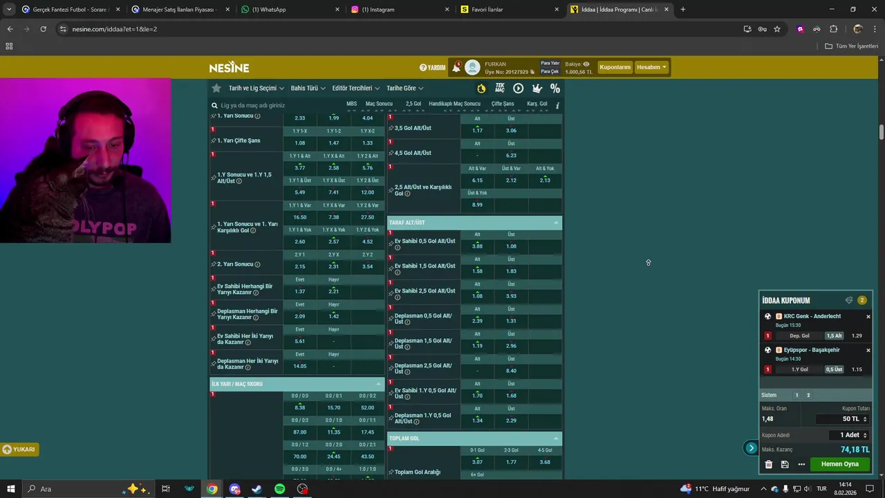
Task: Select Deplasman 0,5 Gol Alt odd 2.39
Action: (x=477, y=321)
